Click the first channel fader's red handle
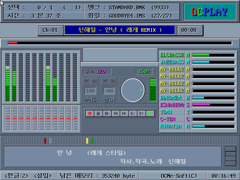 pos(7,118)
